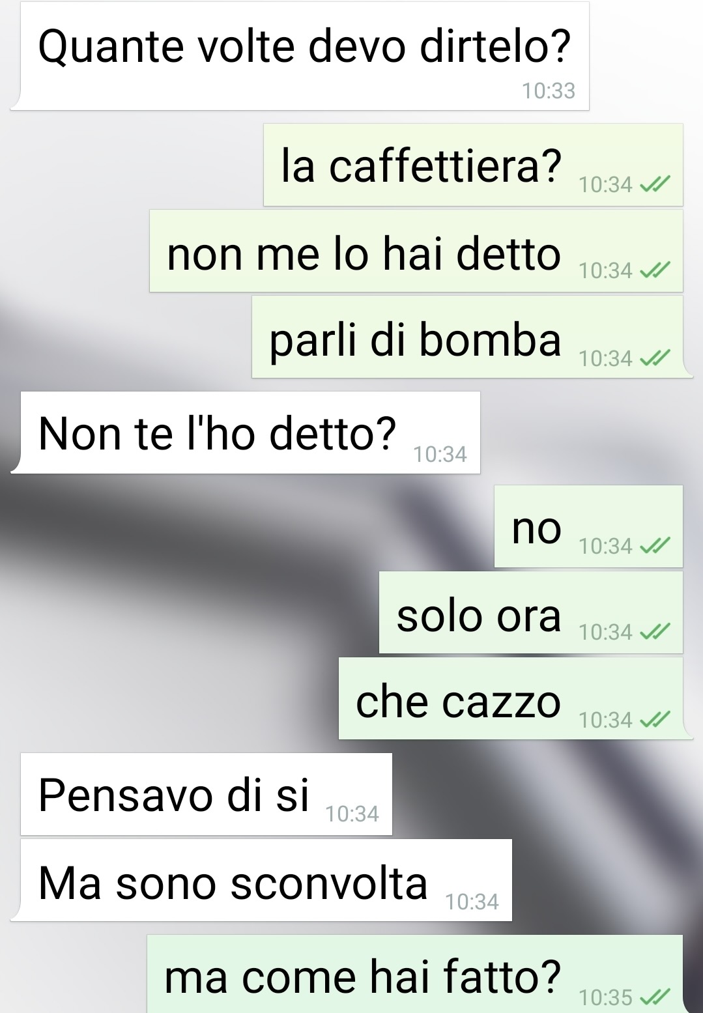The height and width of the screenshot is (1013, 703).
Task: Tap the read-receipt ticks on 'la caffettiera?'
Action: click(x=655, y=186)
